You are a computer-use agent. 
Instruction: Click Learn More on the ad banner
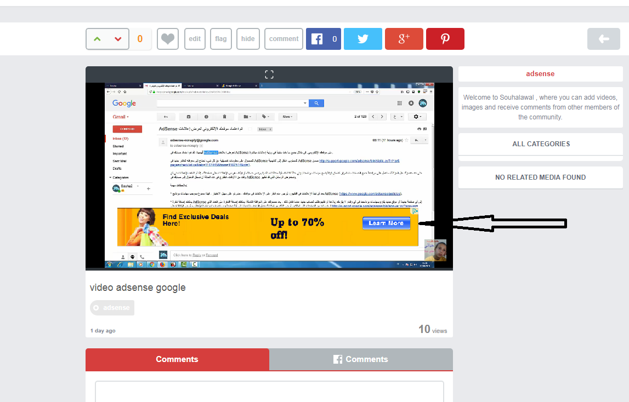pos(386,223)
